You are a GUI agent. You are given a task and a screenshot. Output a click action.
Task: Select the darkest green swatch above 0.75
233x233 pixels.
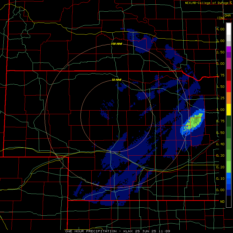tap(229, 121)
